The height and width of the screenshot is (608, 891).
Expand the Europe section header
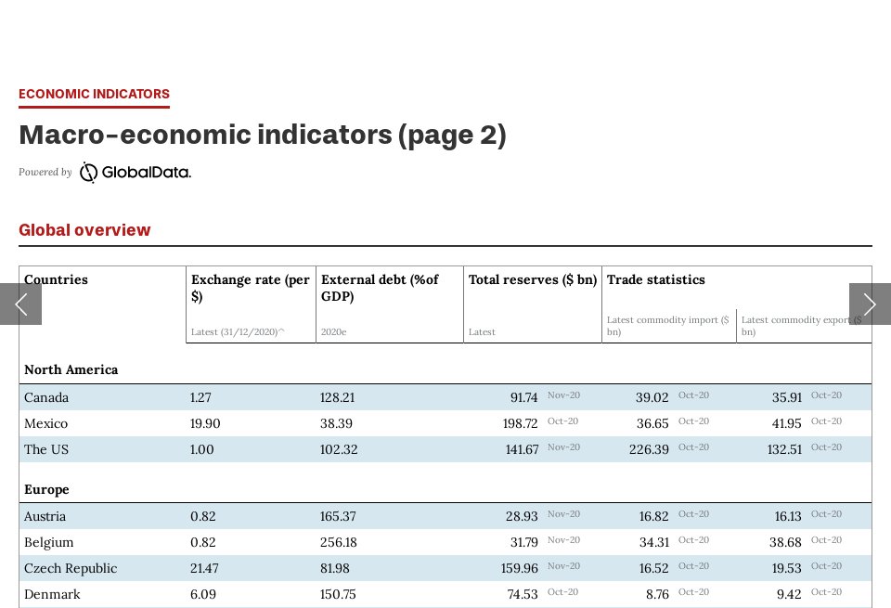click(x=46, y=489)
